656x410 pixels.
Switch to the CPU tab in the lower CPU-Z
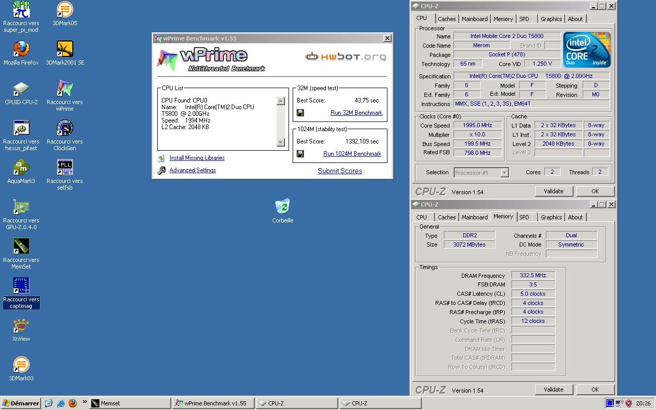pos(422,217)
